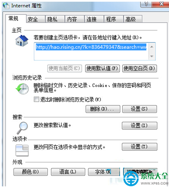
Task: Click the question mark help button
Action: pos(146,4)
